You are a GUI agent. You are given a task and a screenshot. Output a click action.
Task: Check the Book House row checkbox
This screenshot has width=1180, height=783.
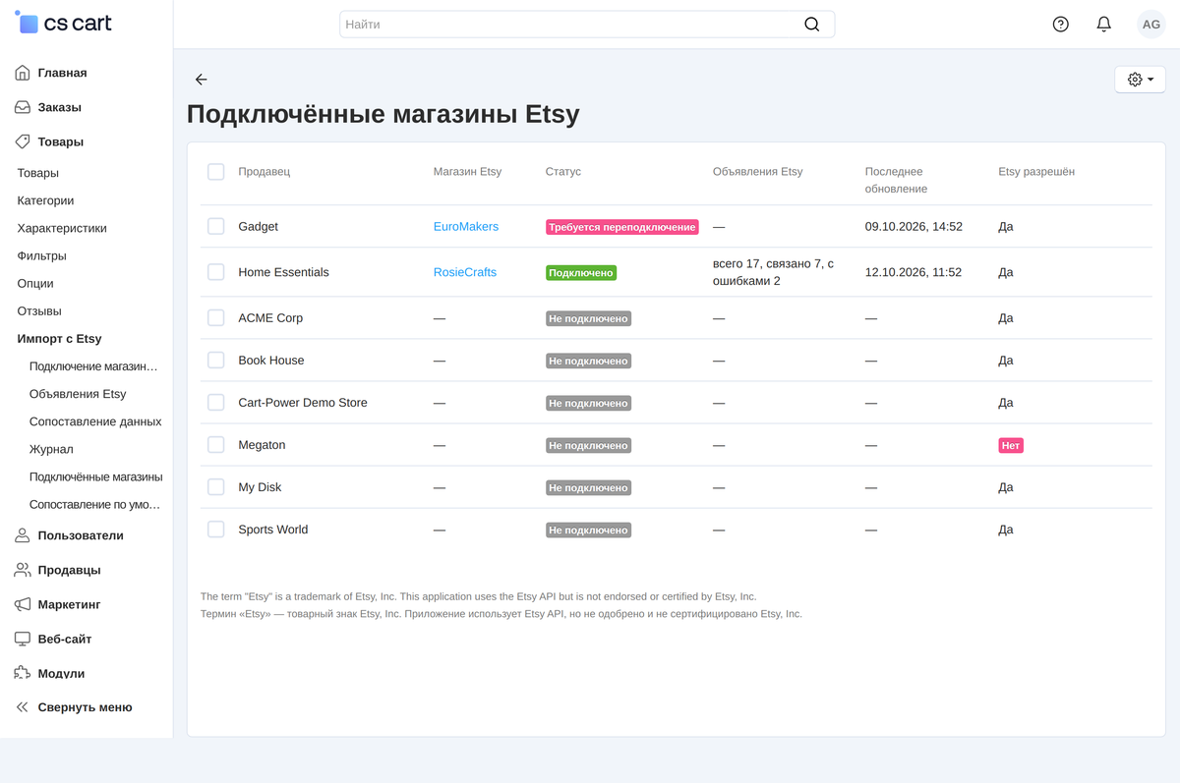pyautogui.click(x=216, y=361)
